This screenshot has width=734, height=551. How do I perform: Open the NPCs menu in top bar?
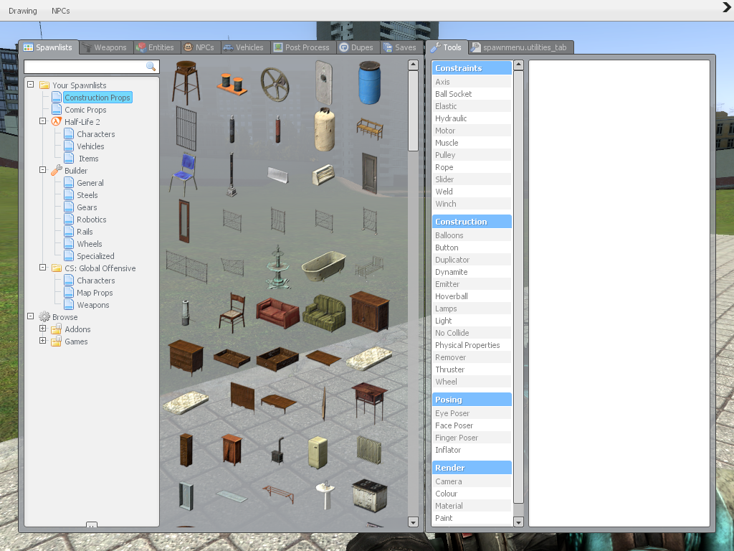point(60,11)
